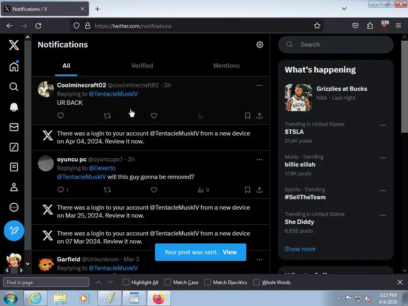Viewport: 408px width, 306px height.
Task: Click View on post sent toast
Action: [229, 252]
